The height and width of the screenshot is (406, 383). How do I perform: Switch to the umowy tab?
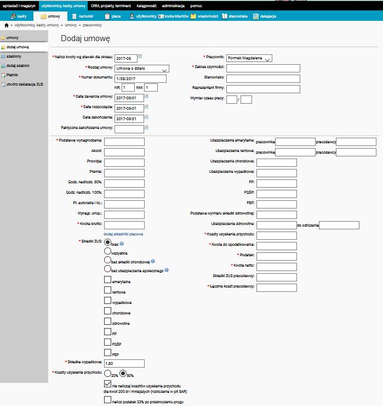point(50,16)
